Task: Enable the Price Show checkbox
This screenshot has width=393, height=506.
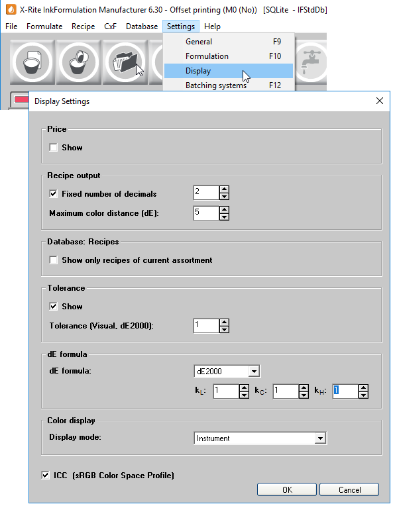Action: tap(53, 148)
